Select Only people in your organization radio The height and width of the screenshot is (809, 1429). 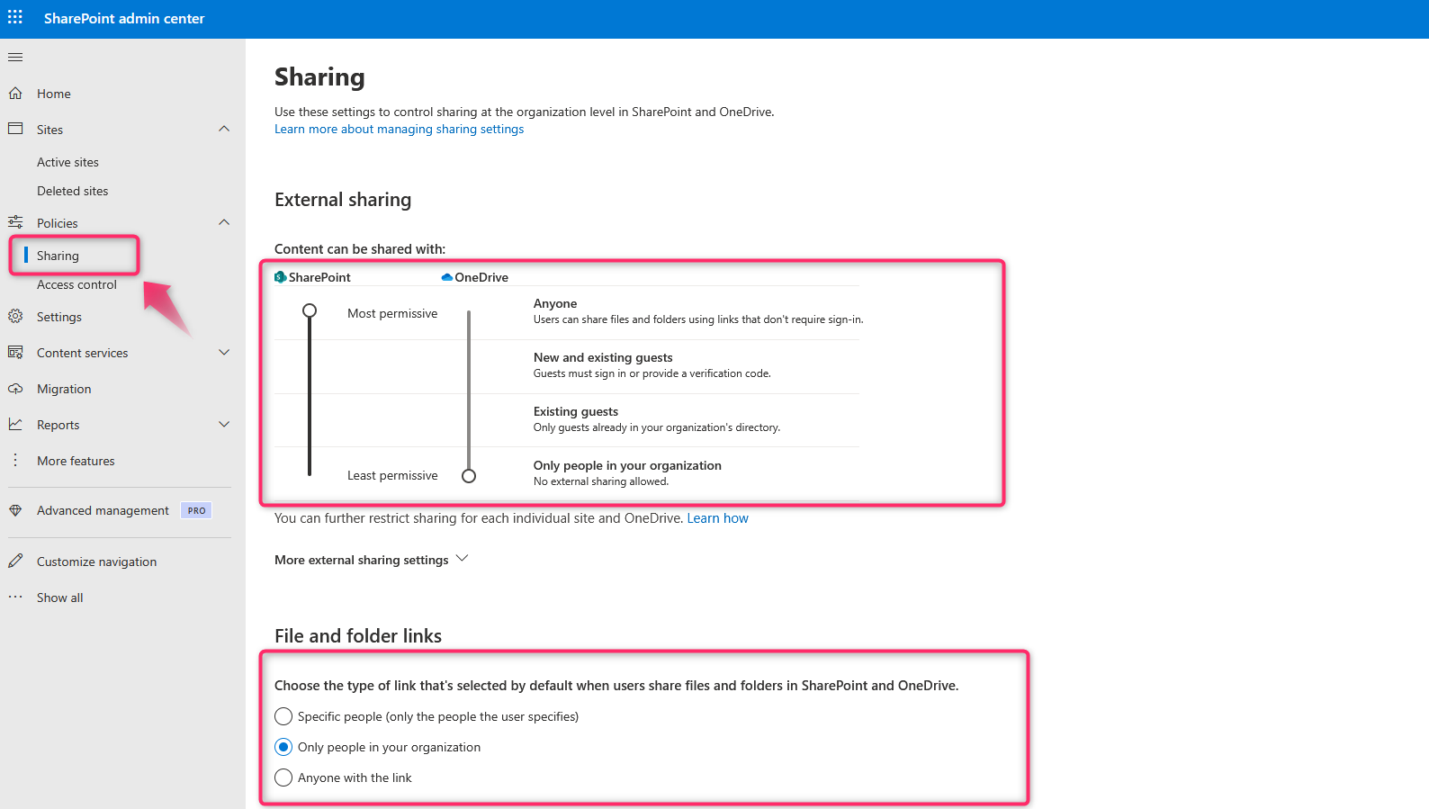tap(283, 747)
